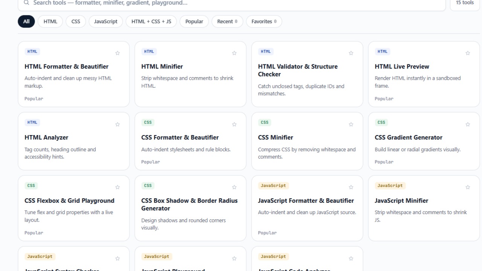Star the CSS Box Shadow & Border Radius Generator
This screenshot has height=271, width=482.
[x=234, y=187]
